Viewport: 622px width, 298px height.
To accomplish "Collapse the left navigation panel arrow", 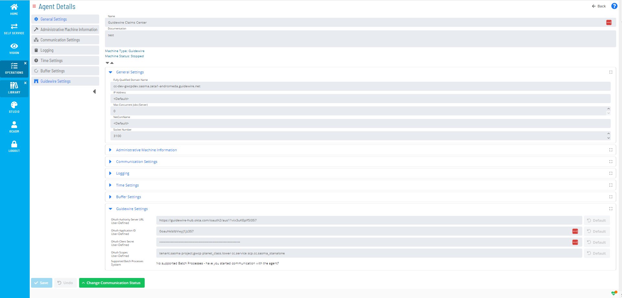I will (94, 91).
